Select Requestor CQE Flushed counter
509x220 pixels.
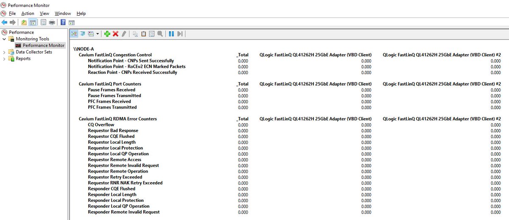[111, 136]
